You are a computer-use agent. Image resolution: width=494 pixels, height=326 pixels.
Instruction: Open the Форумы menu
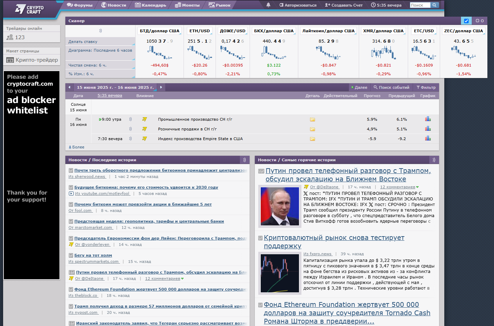[x=80, y=5]
